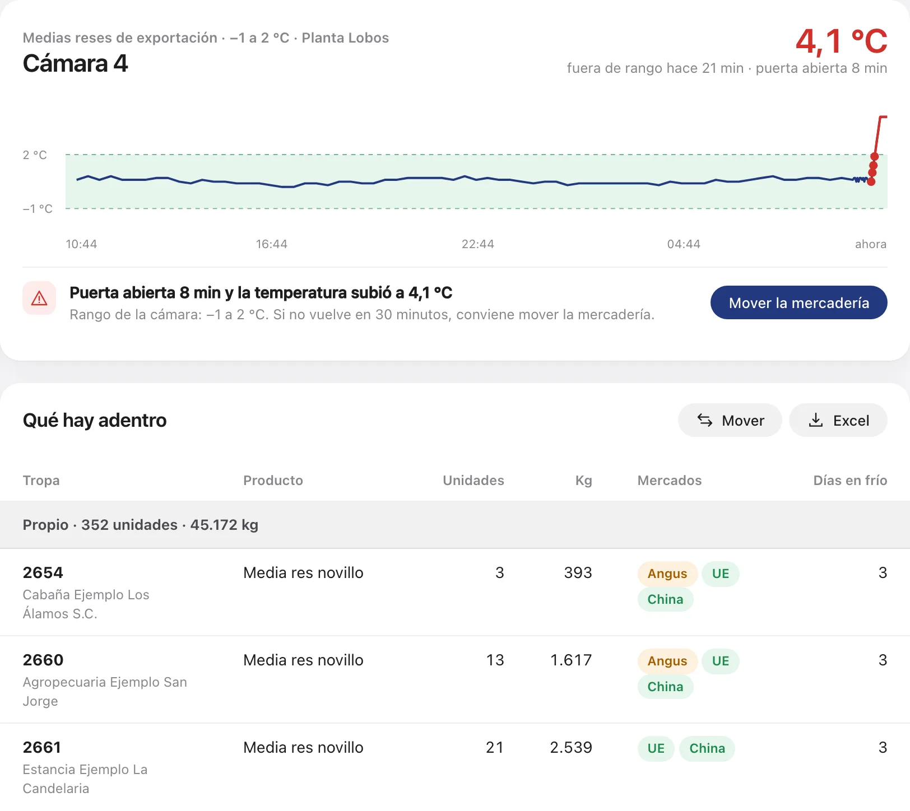
Task: Click Agropecuaria Ejemplo San Jorge
Action: coord(105,692)
